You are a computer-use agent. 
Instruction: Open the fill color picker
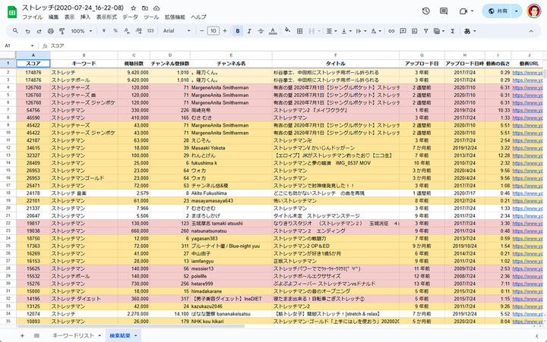(x=288, y=31)
